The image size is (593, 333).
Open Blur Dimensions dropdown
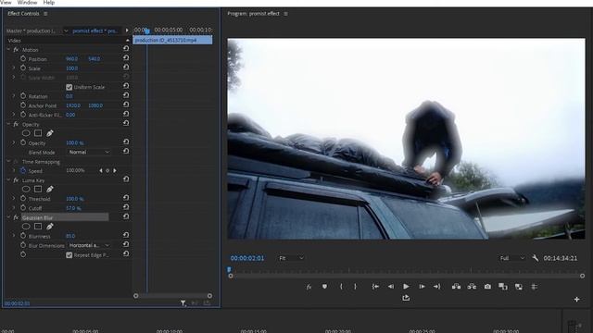[89, 245]
